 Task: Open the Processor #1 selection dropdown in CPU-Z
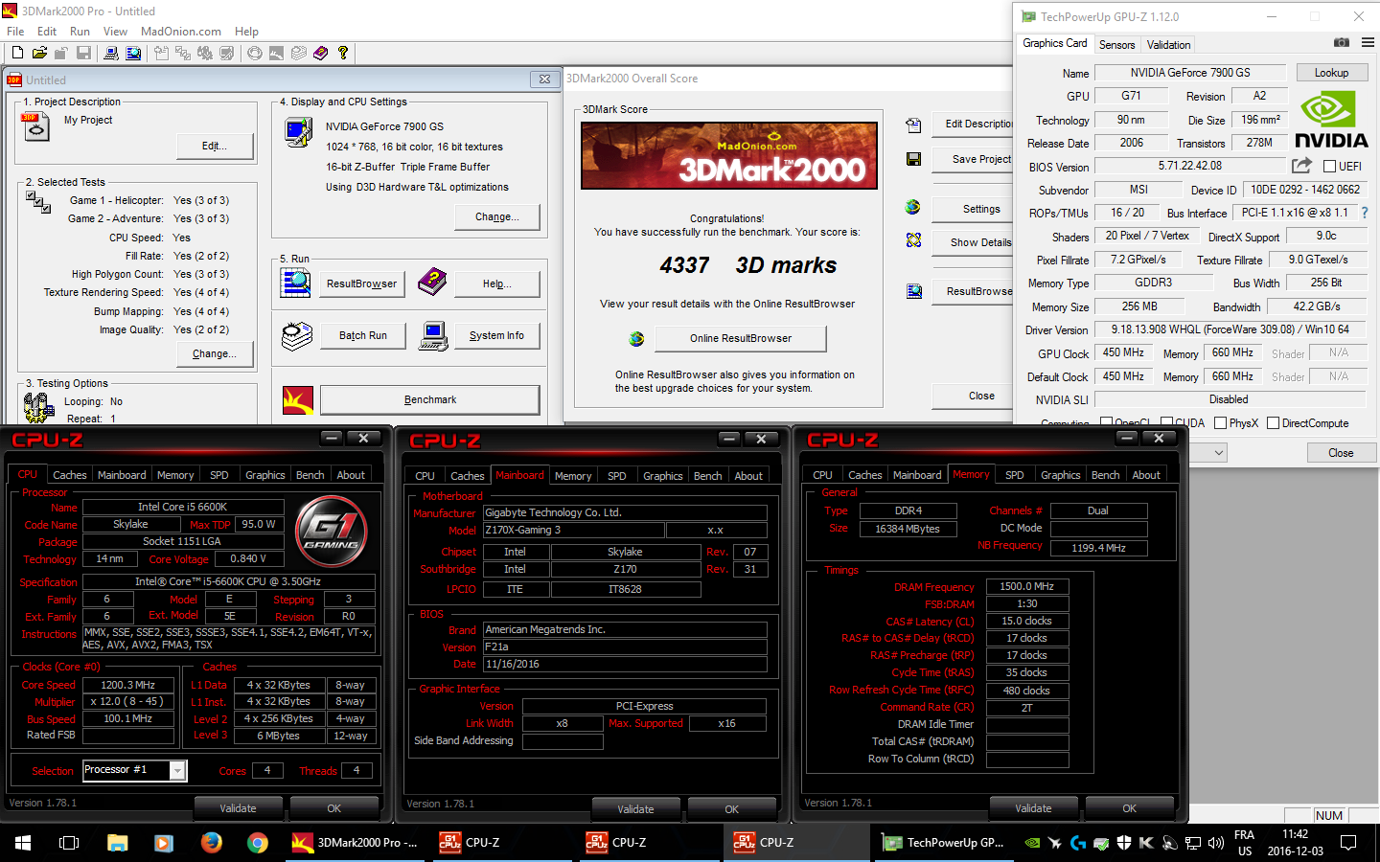(177, 770)
